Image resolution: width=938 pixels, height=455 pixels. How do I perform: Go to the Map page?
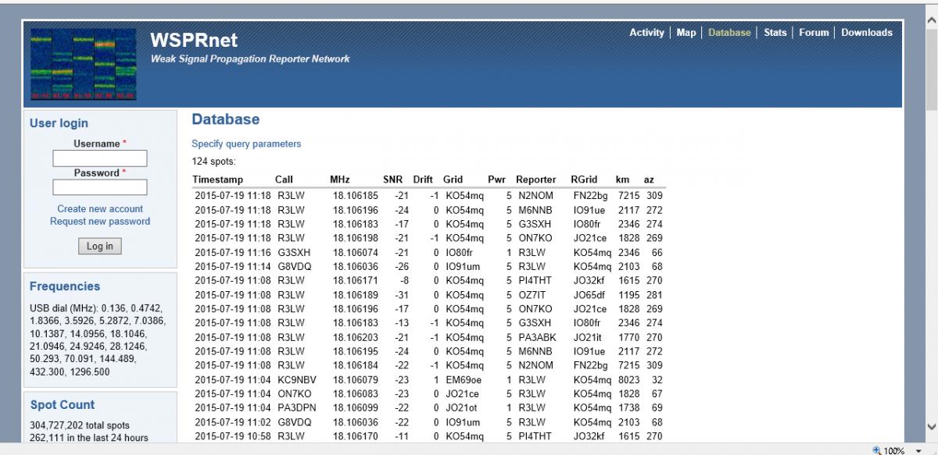[x=686, y=33]
